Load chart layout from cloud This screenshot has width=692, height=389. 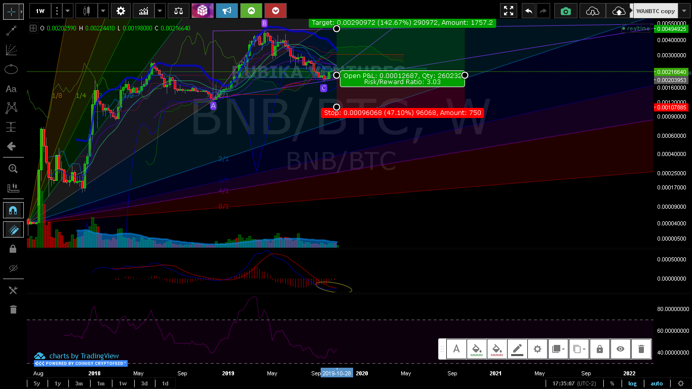[592, 11]
